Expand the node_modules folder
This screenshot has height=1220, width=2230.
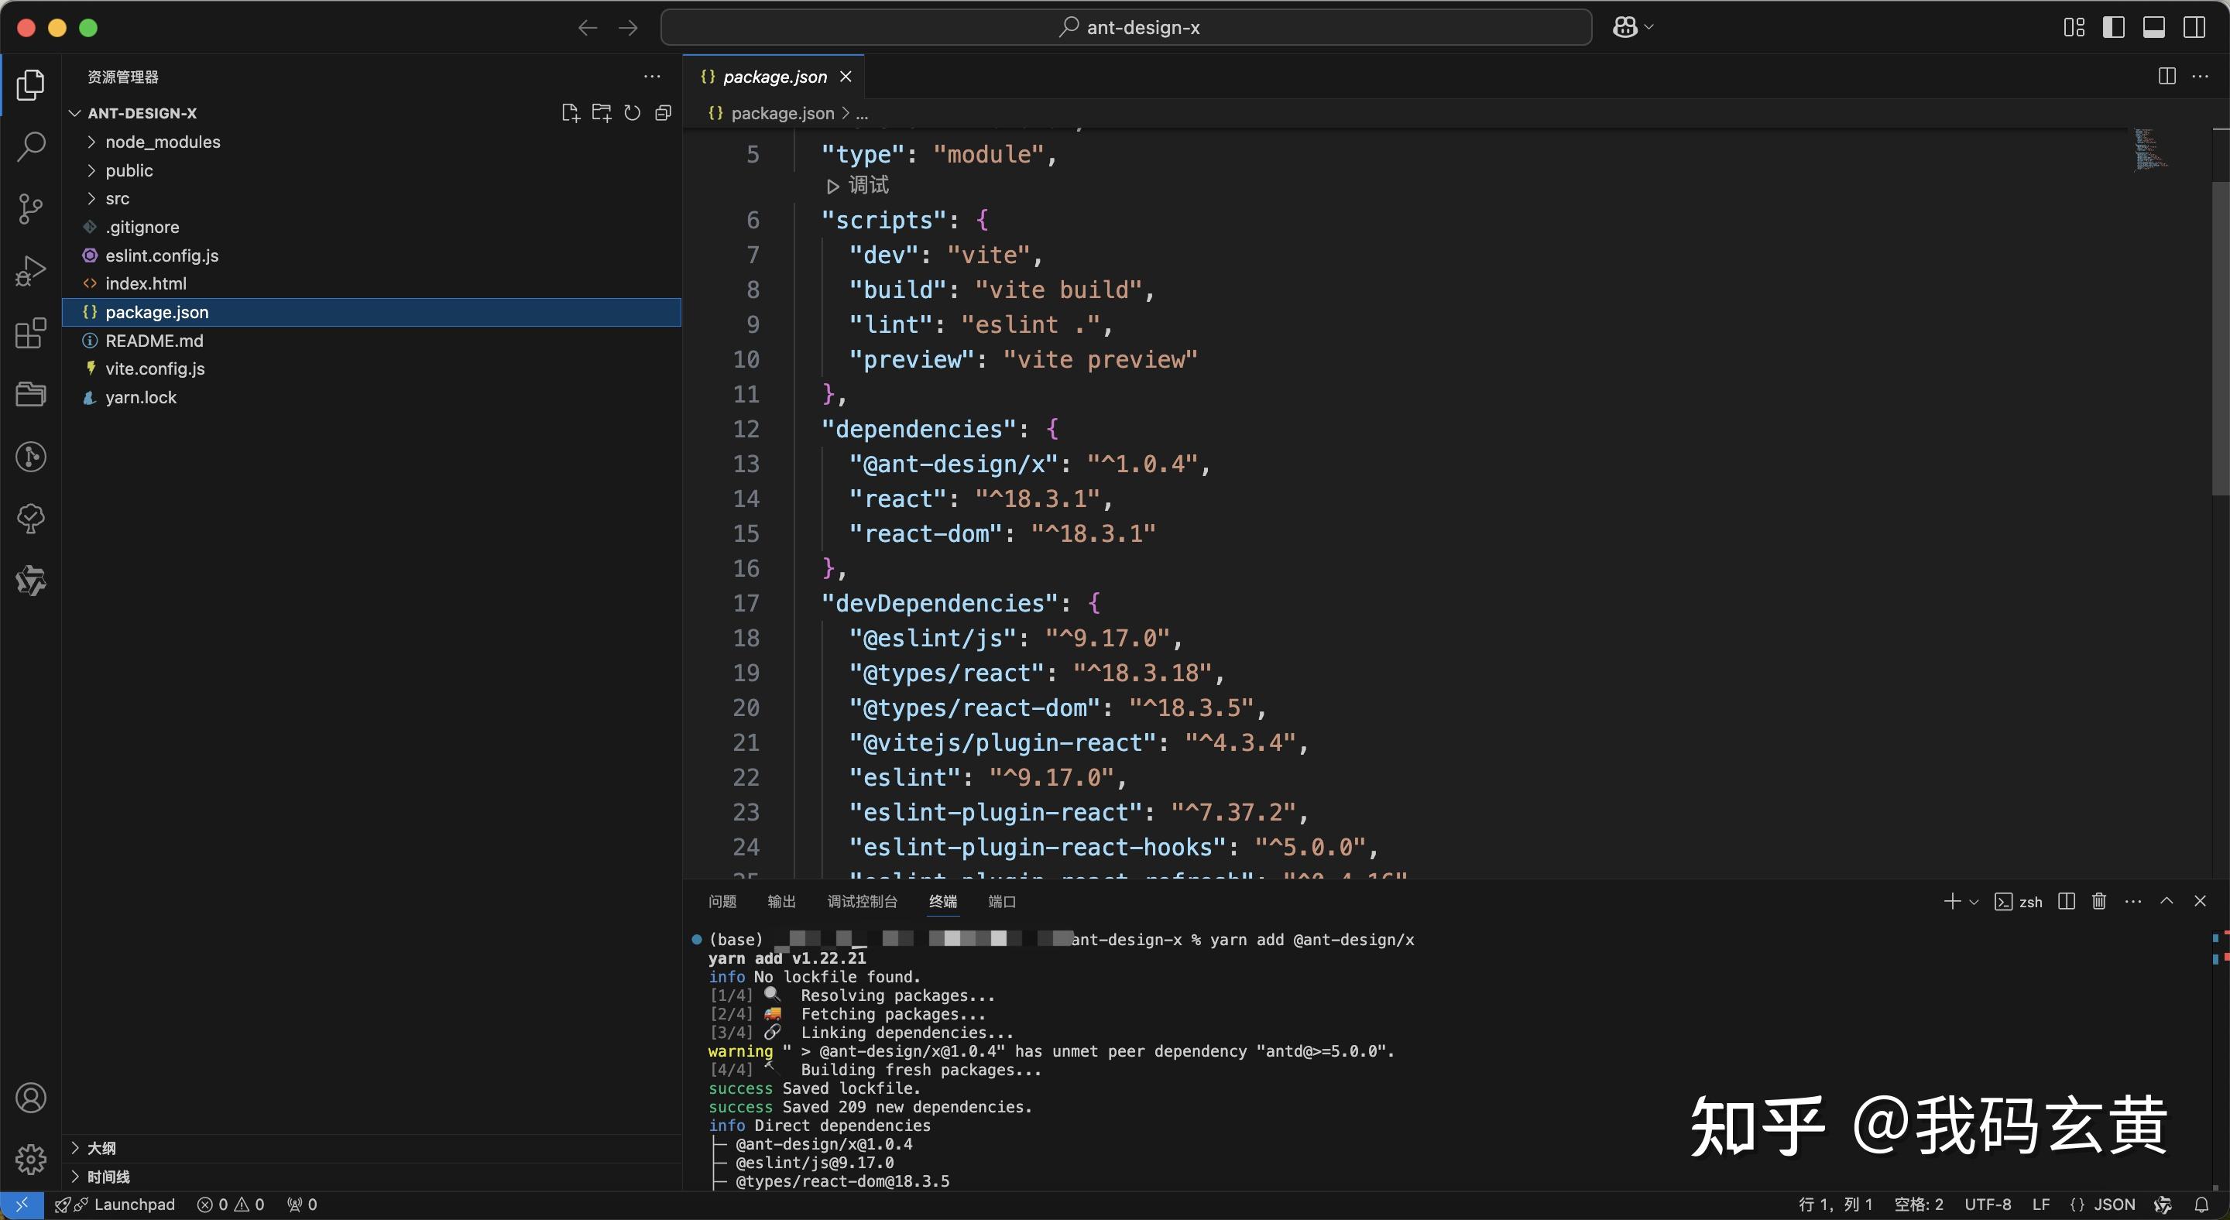point(162,142)
